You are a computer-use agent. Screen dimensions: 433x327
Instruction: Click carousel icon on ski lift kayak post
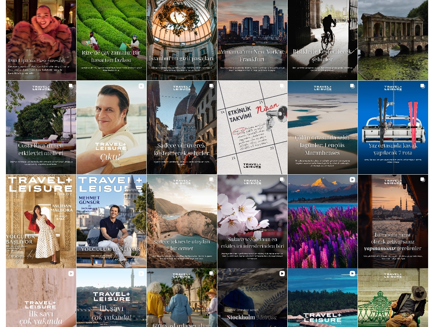tap(423, 86)
